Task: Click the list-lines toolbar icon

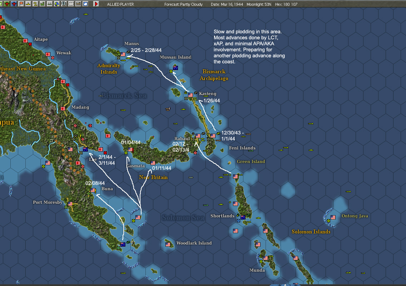Action: coord(78,4)
